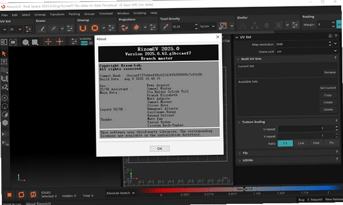This screenshot has width=343, height=205.
Task: Click the Delete button under Available Sets
Action: coord(328,110)
